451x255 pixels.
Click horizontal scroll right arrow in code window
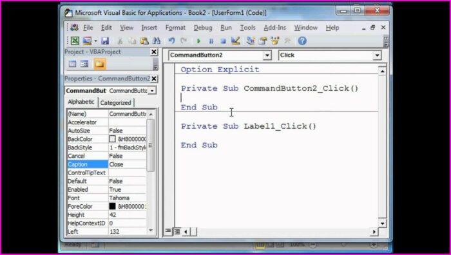pyautogui.click(x=374, y=232)
